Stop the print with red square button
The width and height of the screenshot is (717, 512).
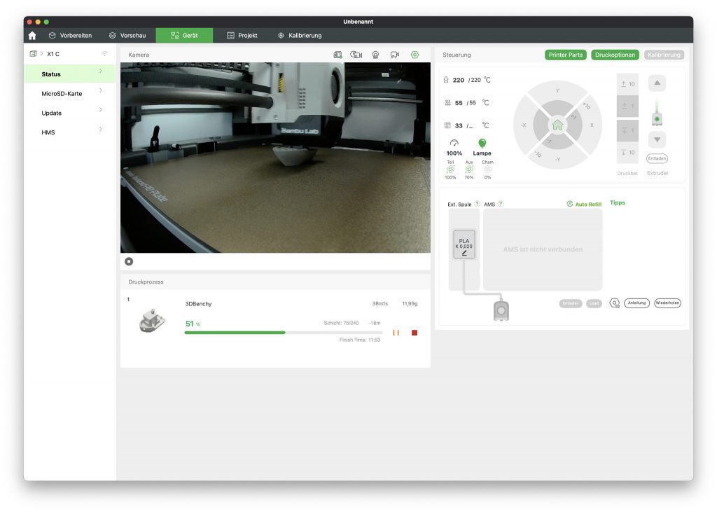[x=415, y=333]
